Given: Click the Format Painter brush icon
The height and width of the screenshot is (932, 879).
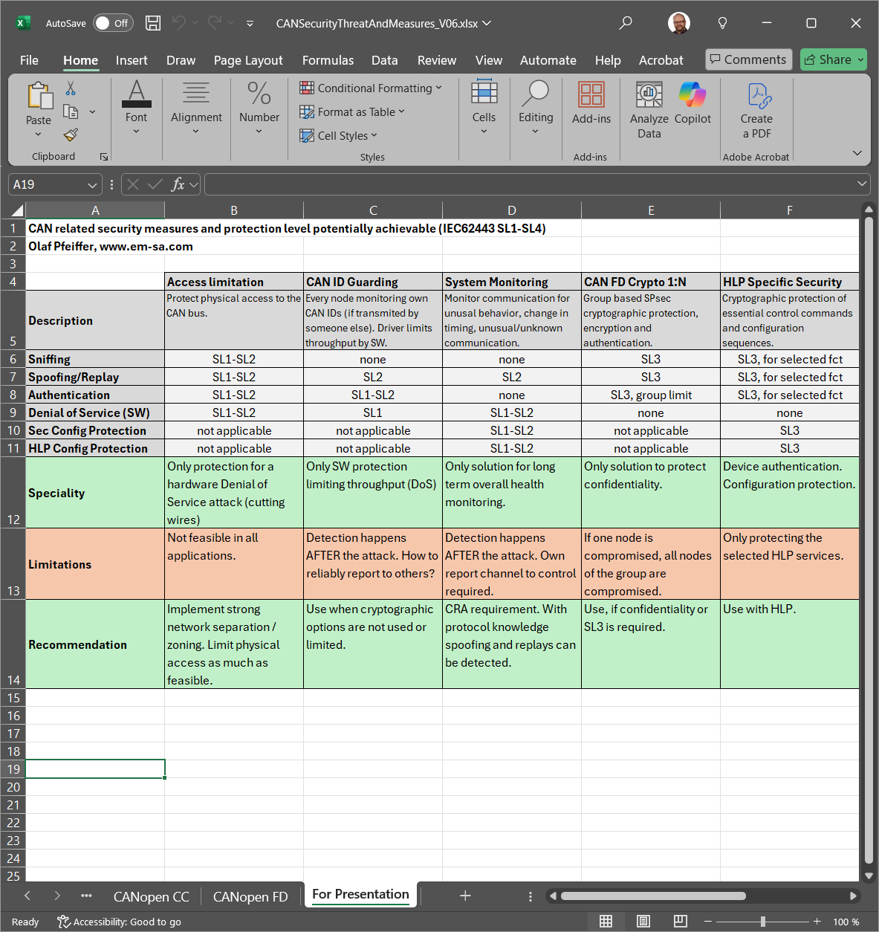Looking at the screenshot, I should [71, 135].
